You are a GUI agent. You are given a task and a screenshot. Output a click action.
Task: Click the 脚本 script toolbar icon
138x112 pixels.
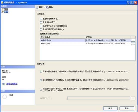(37, 7)
